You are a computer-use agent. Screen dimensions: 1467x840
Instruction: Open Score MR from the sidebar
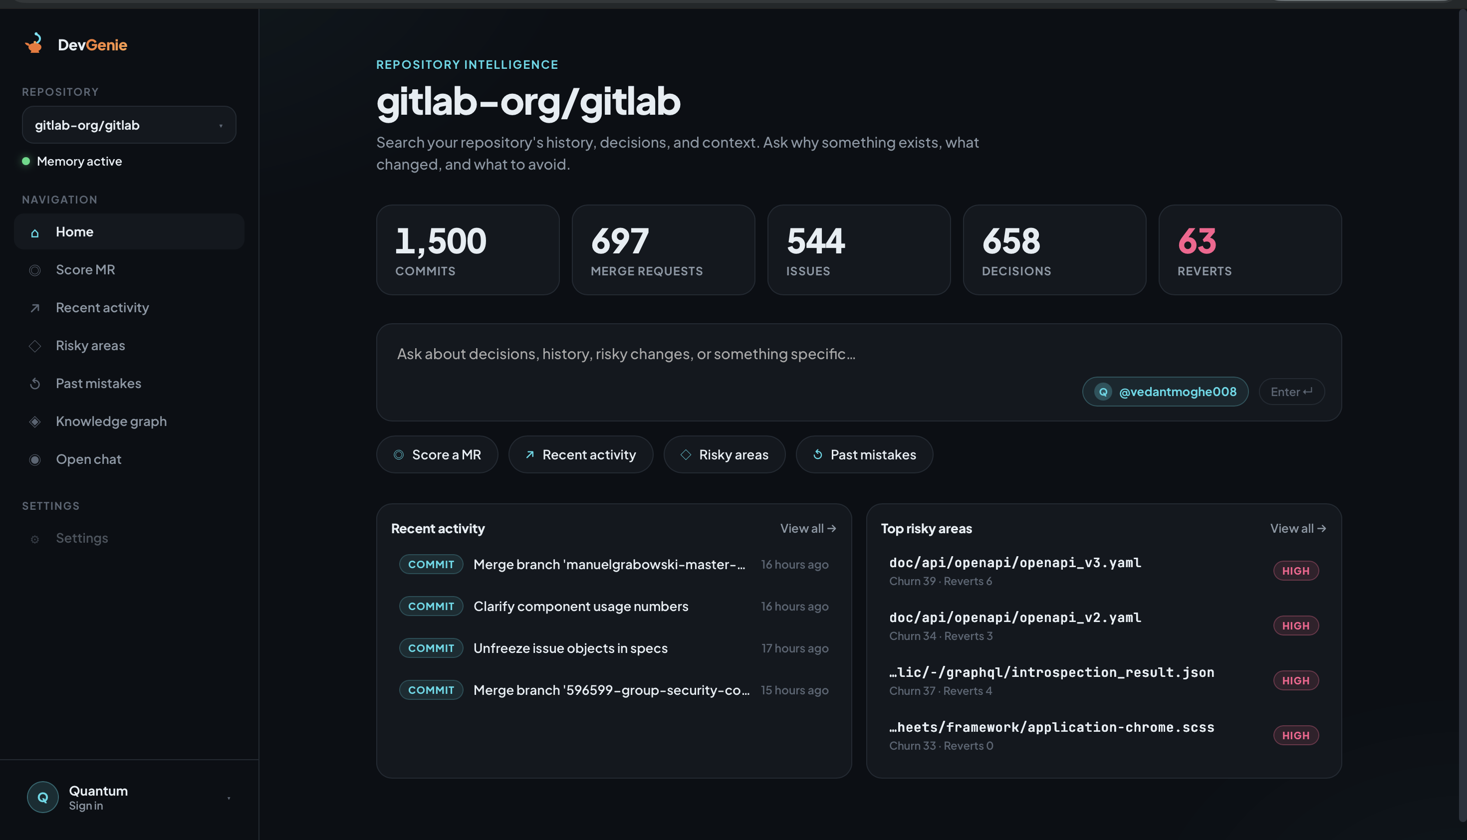[x=129, y=270]
